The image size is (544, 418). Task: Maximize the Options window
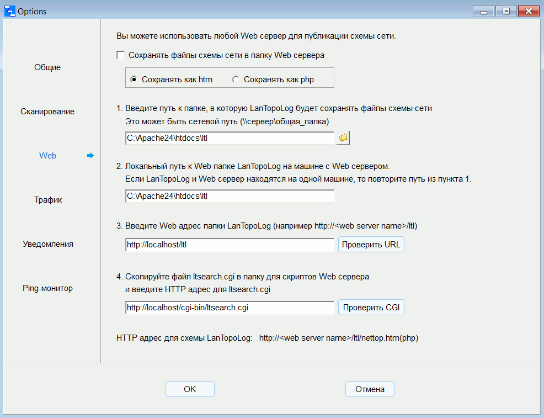point(506,11)
